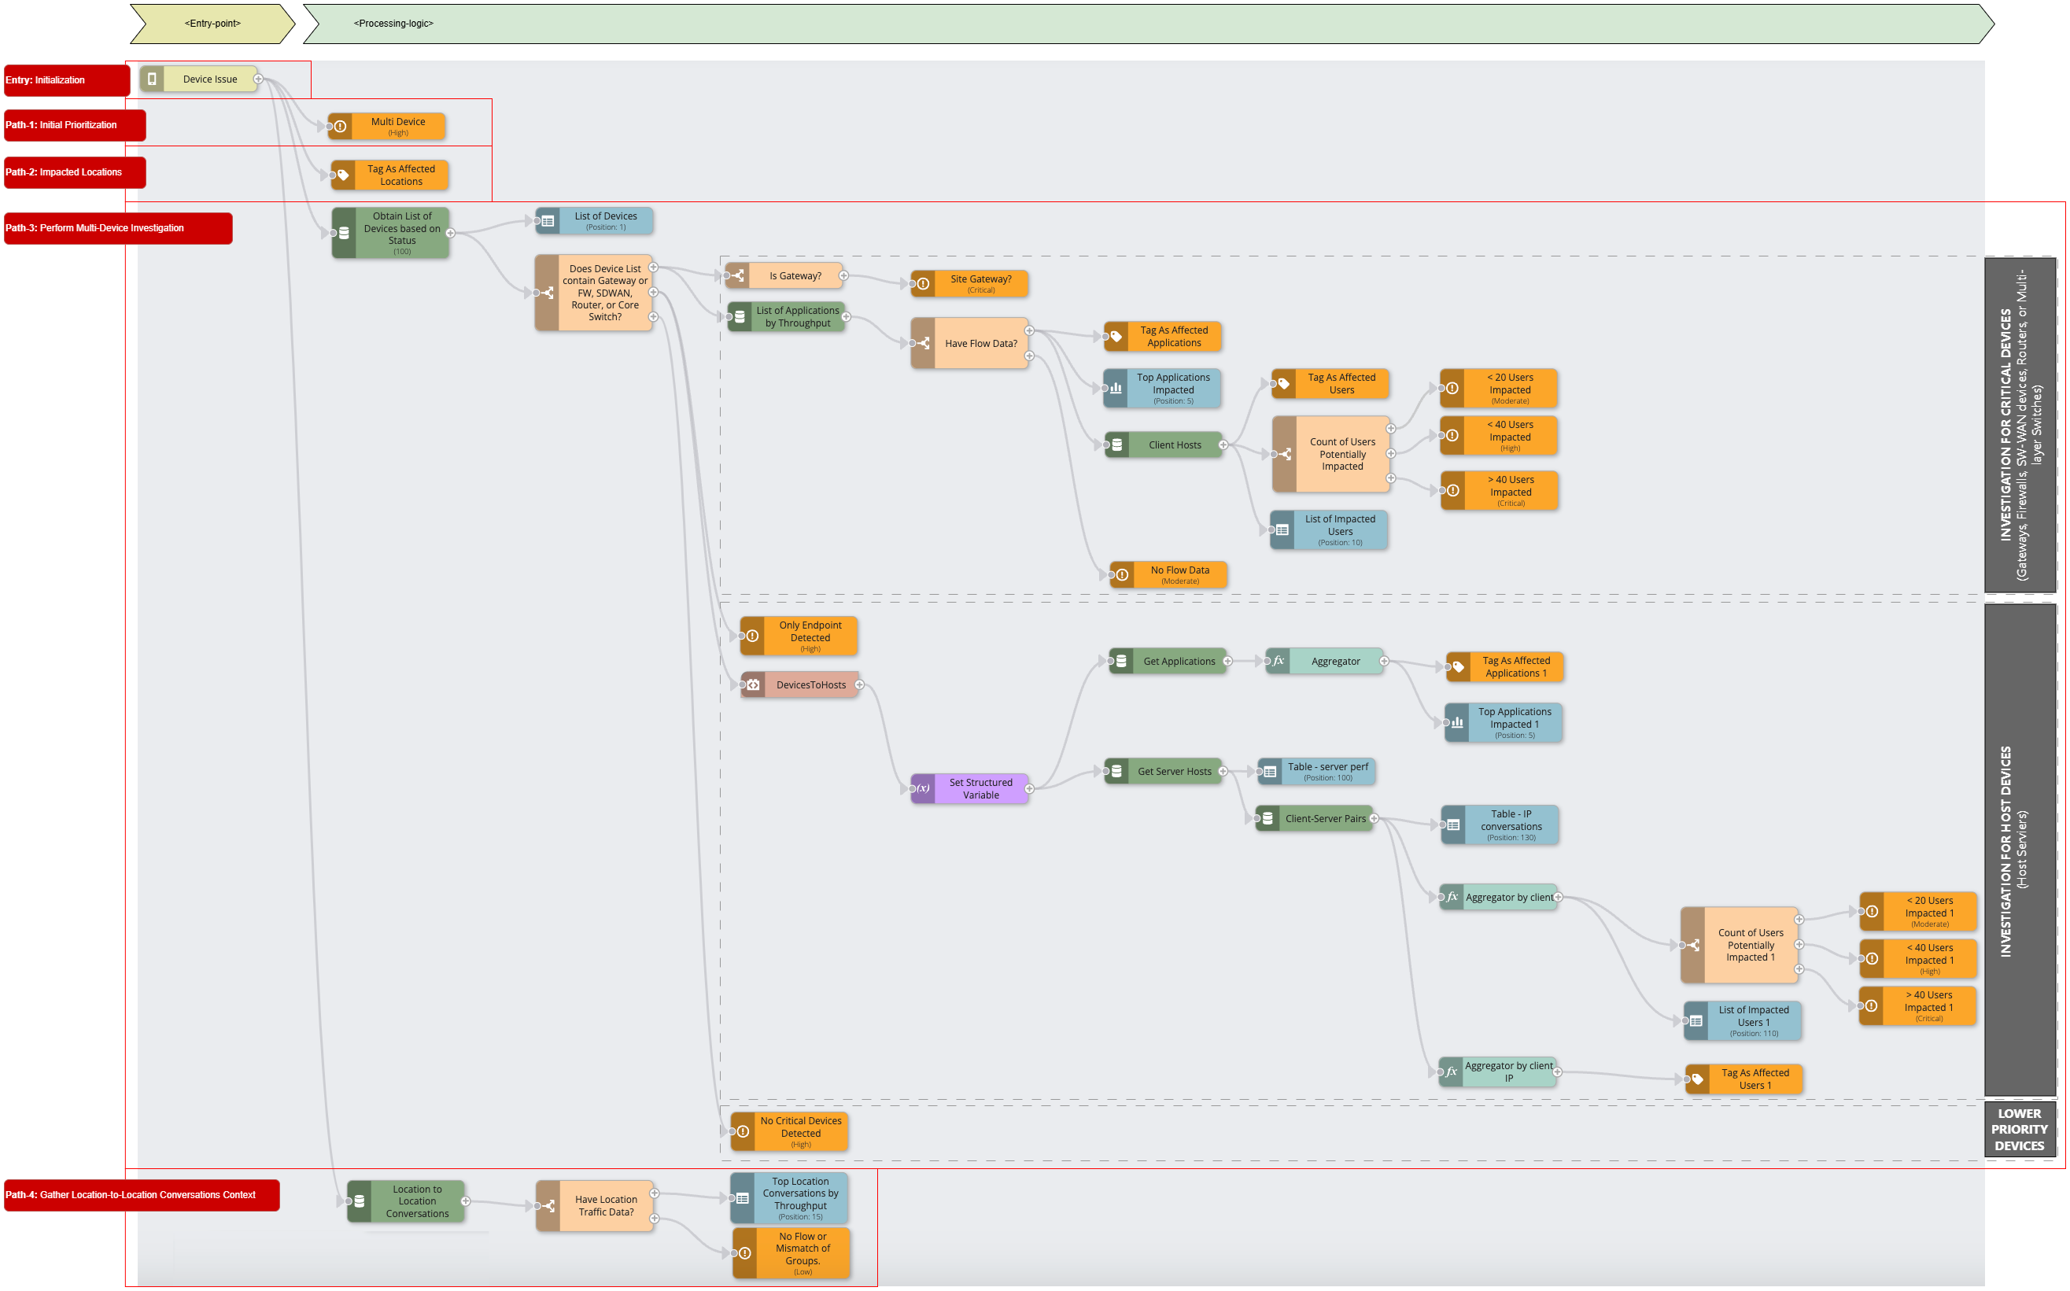Image resolution: width=2070 pixels, height=1291 pixels.
Task: Expand plus port on Get Server Hosts node
Action: [1223, 771]
